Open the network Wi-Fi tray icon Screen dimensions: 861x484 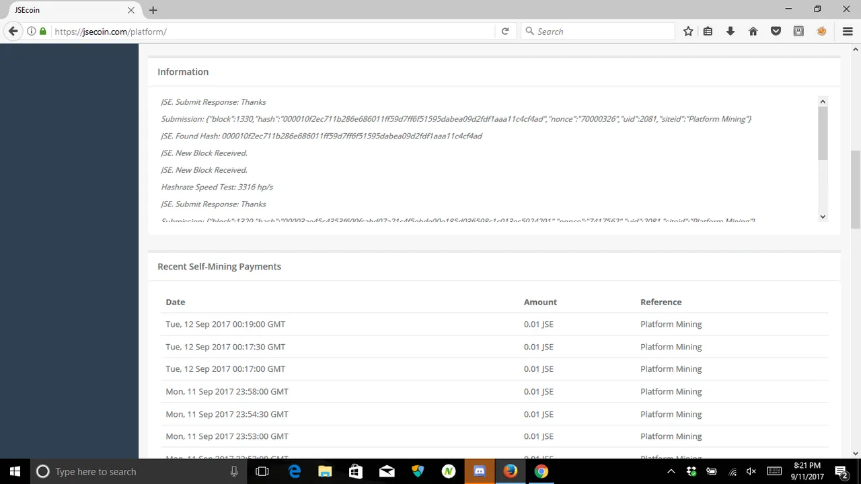pyautogui.click(x=733, y=471)
